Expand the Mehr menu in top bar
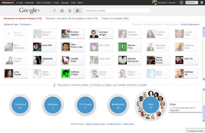This screenshot has width=205, height=133. click(x=81, y=3)
